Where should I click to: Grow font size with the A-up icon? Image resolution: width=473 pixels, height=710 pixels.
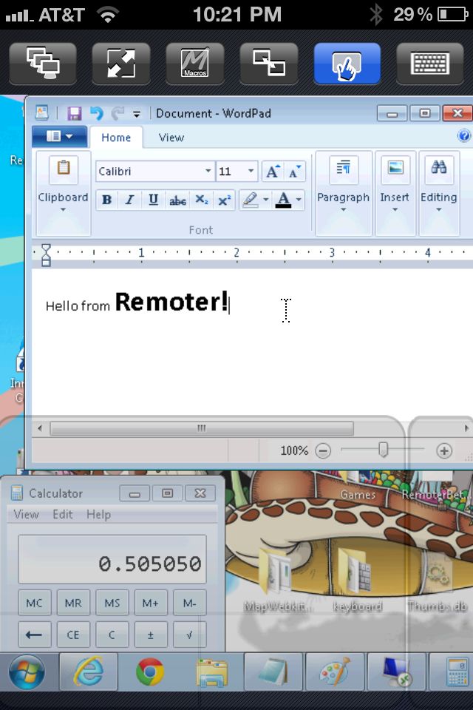pyautogui.click(x=272, y=172)
